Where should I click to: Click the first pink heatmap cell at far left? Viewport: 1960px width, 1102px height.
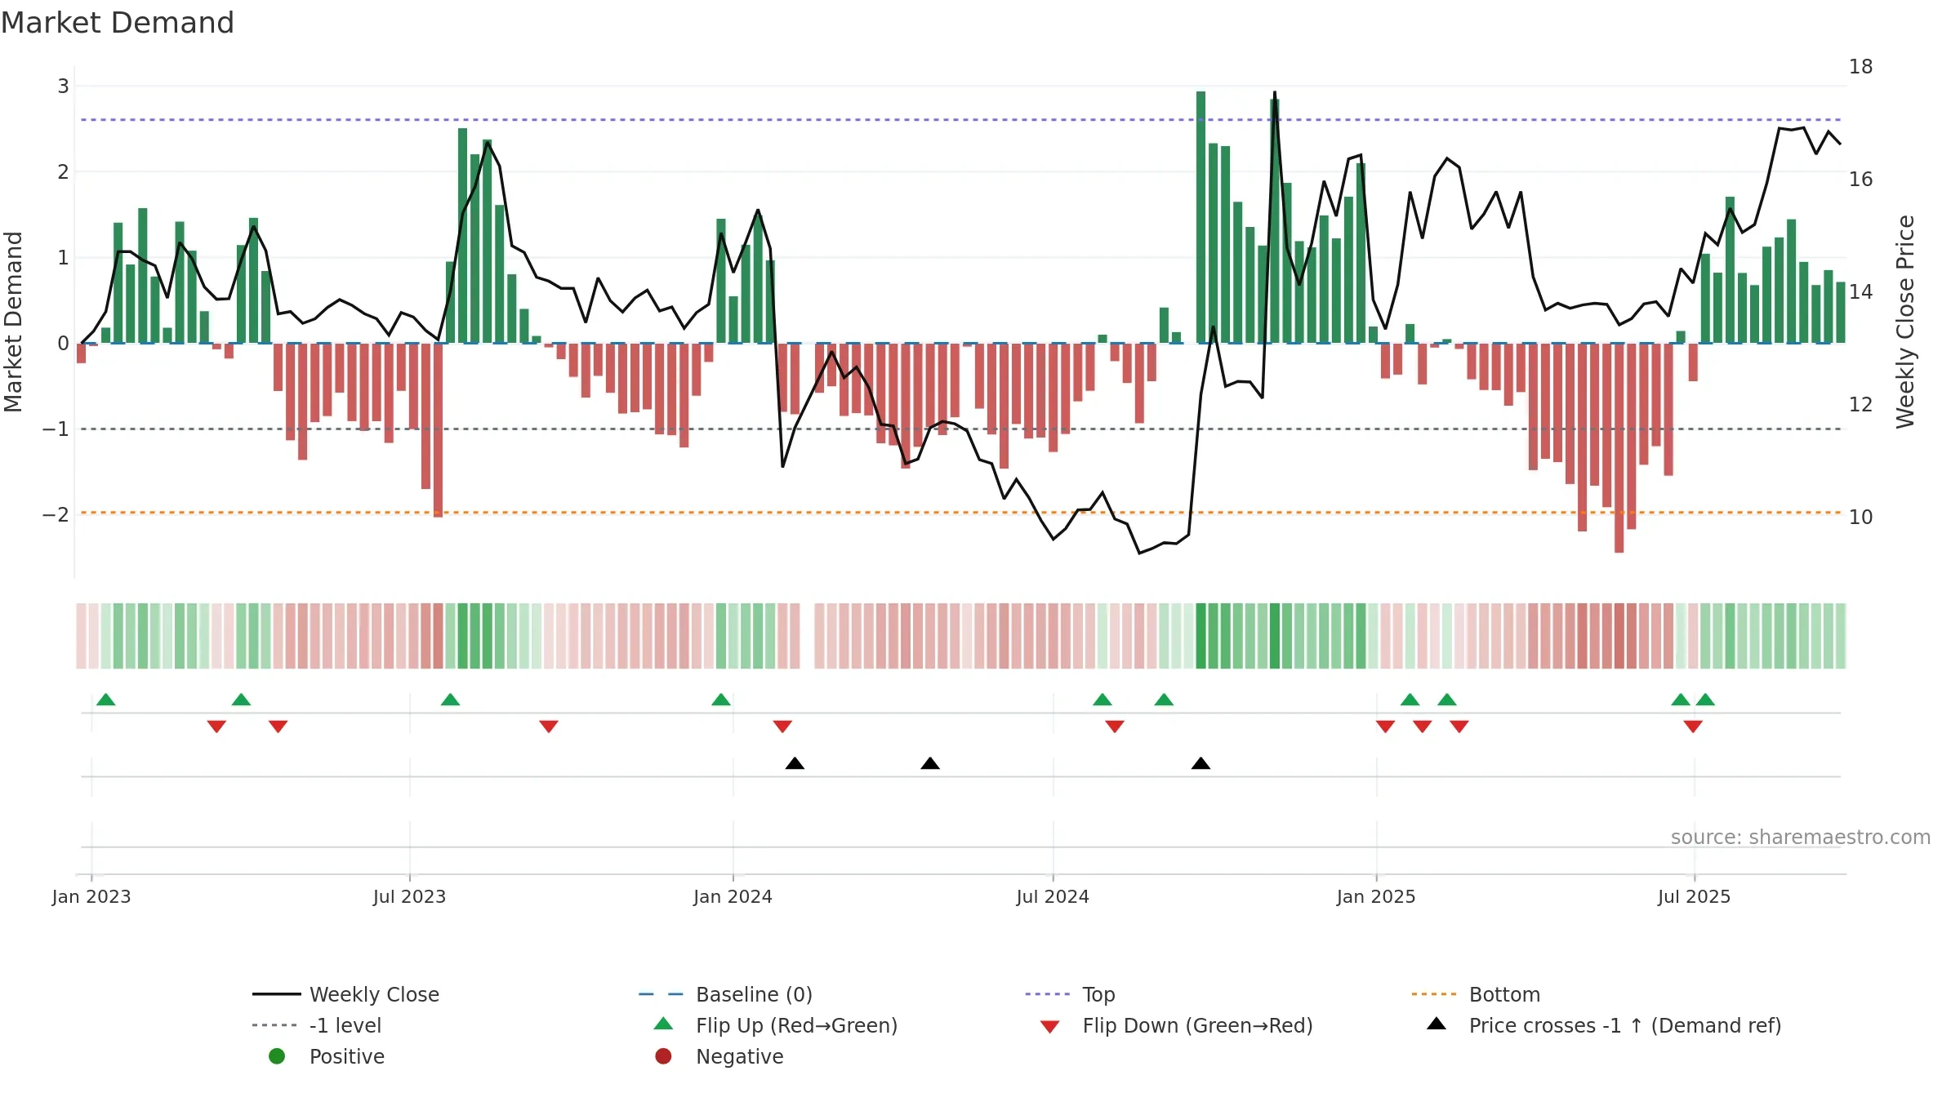tap(81, 636)
